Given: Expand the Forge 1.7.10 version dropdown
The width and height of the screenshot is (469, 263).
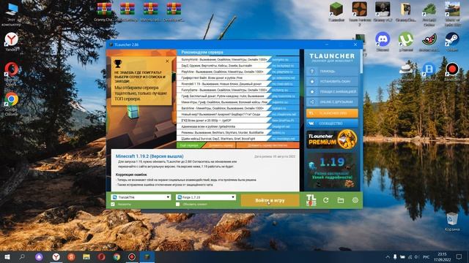Looking at the screenshot, I should [x=233, y=197].
